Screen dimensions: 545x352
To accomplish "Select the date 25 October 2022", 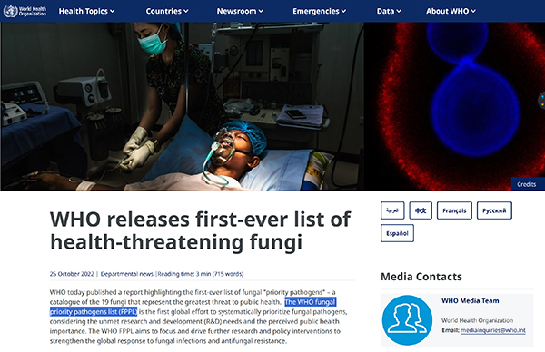I will (72, 274).
